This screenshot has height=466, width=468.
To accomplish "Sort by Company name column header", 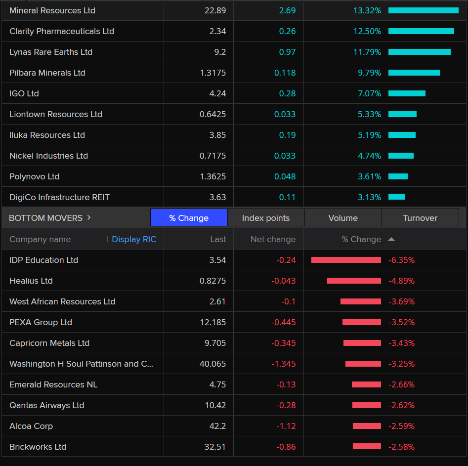I will [x=40, y=239].
